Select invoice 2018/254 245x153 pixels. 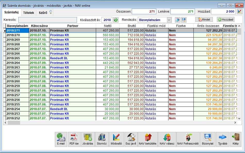coord(120,109)
